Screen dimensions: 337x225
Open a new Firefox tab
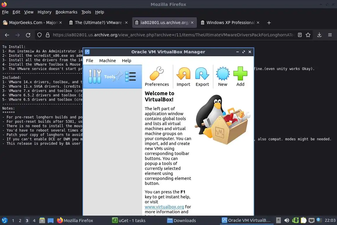pyautogui.click(x=269, y=23)
